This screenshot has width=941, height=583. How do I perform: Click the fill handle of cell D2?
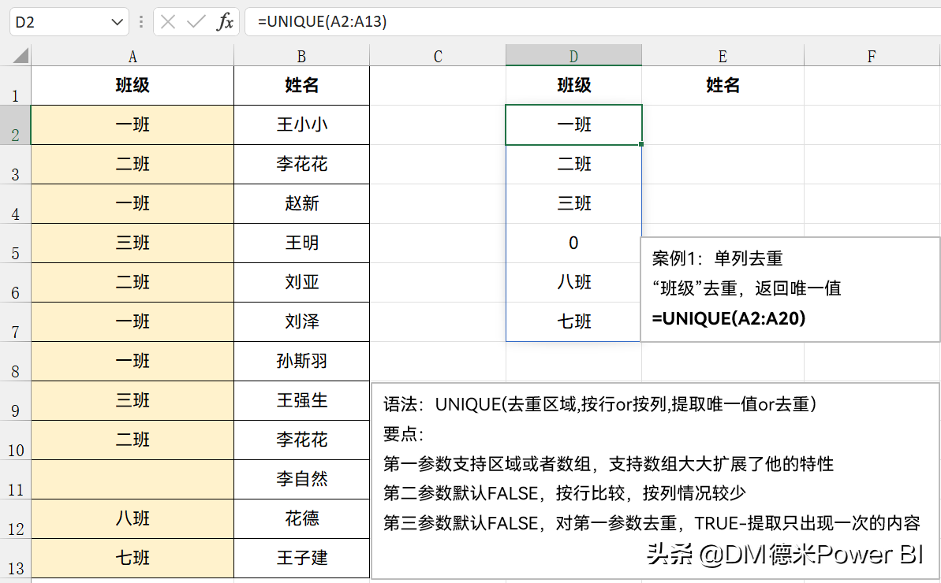(x=641, y=144)
